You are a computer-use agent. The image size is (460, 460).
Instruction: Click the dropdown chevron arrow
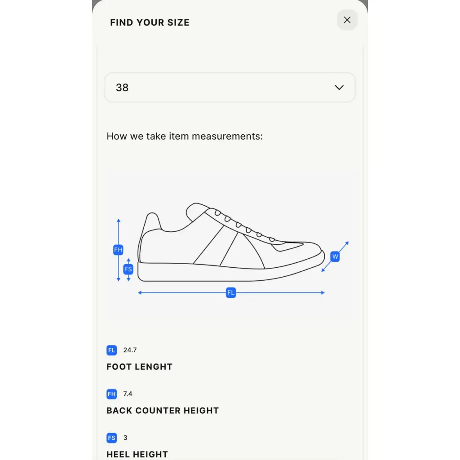[339, 88]
